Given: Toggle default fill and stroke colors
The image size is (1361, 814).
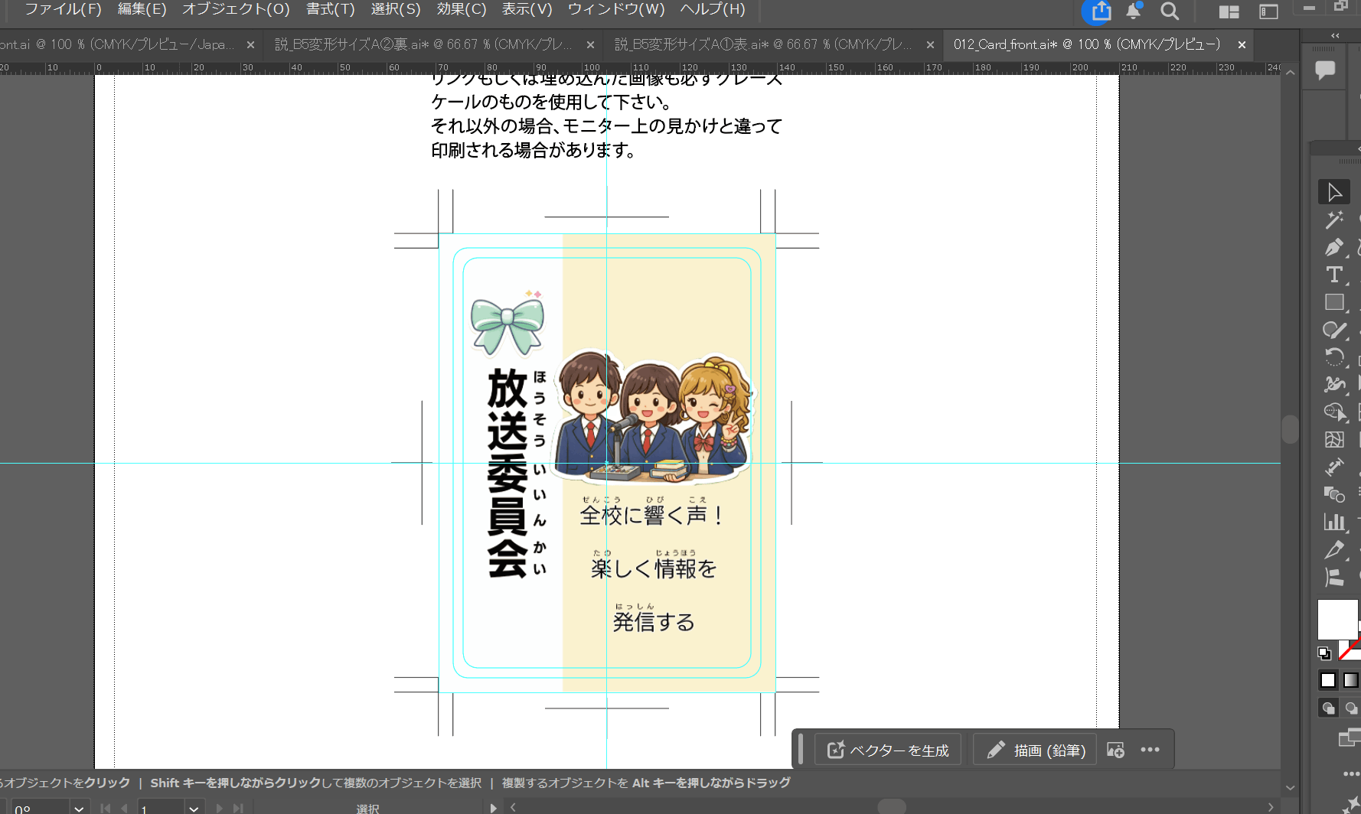Looking at the screenshot, I should (x=1323, y=653).
